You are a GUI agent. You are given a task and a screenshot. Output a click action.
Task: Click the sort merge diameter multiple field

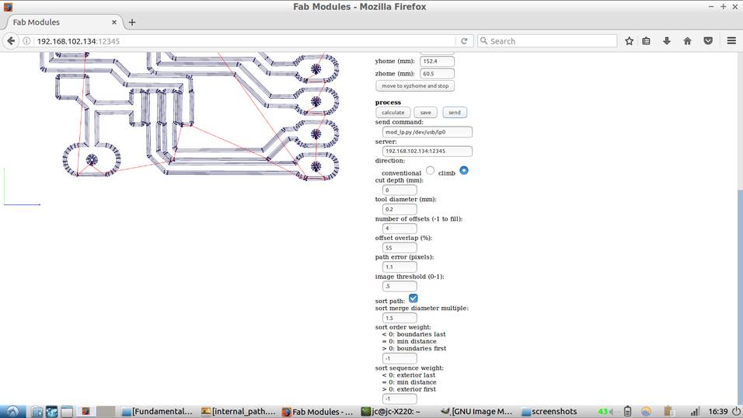pyautogui.click(x=399, y=318)
